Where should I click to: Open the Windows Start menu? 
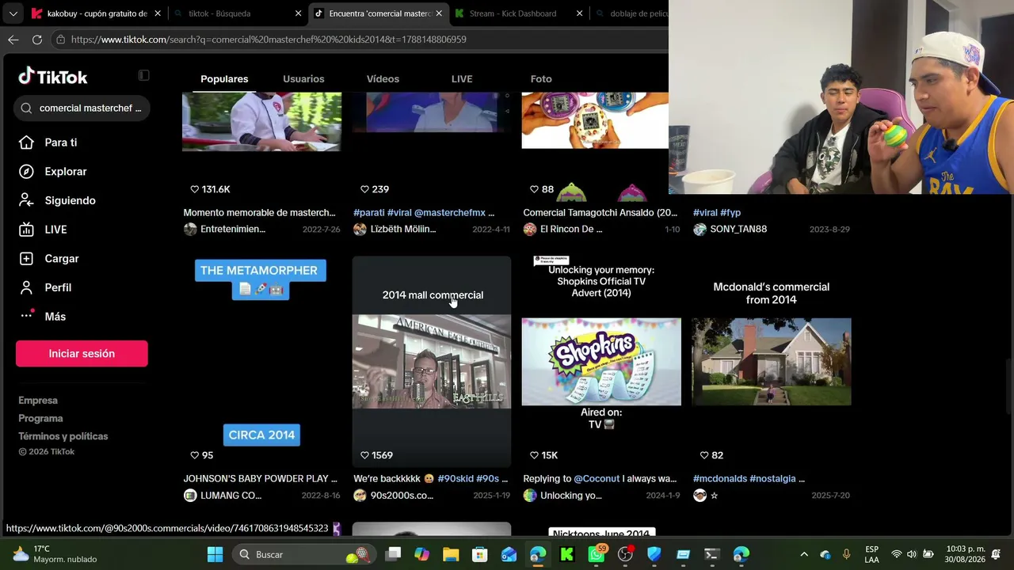pos(215,554)
